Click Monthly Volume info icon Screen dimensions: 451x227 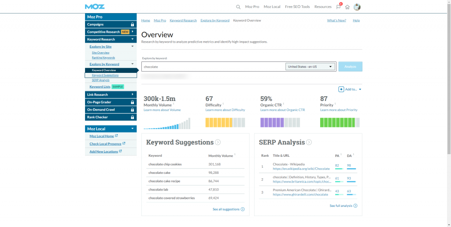click(x=174, y=104)
